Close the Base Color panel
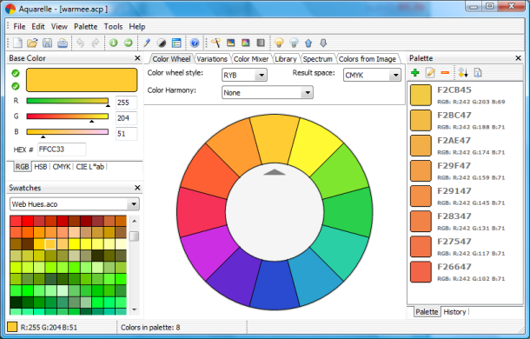The height and width of the screenshot is (339, 530). point(137,58)
